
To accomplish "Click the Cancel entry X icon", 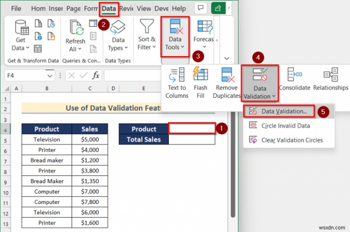I will (71, 75).
